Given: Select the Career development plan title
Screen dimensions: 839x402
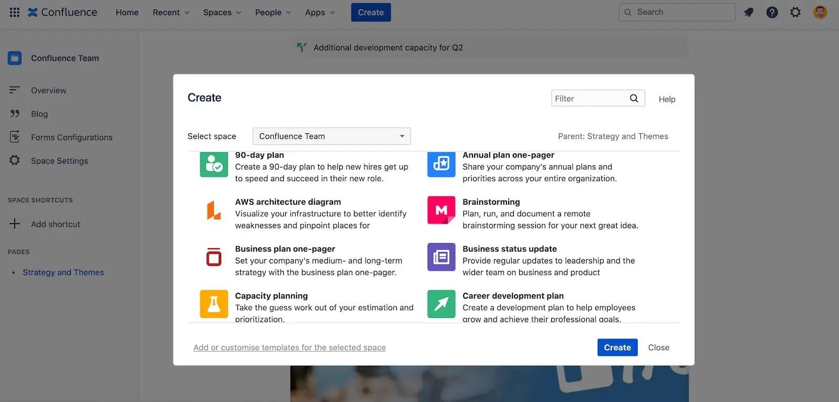Looking at the screenshot, I should (x=513, y=296).
